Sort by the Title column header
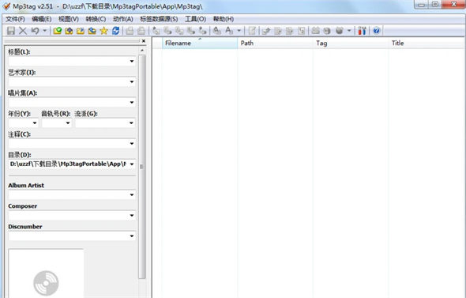This screenshot has height=298, width=466. coord(427,43)
